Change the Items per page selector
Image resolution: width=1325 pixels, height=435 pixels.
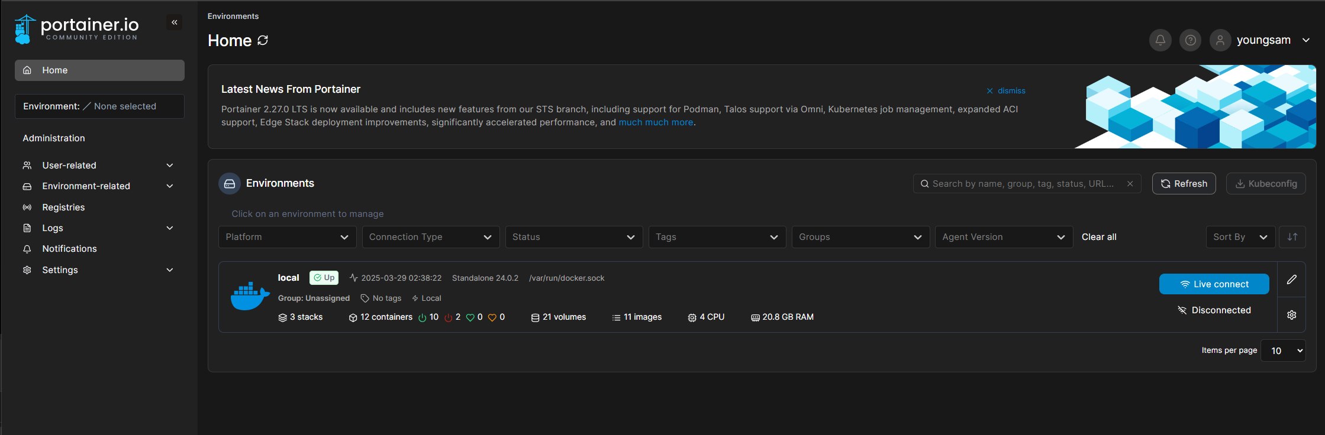tap(1283, 350)
